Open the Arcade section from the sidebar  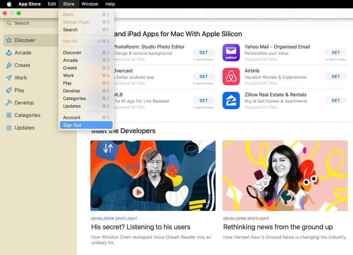(x=22, y=53)
